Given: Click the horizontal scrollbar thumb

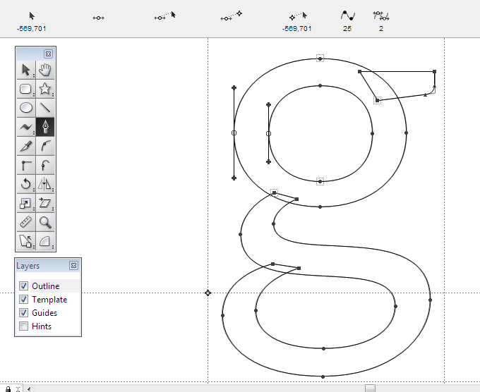Looking at the screenshot, I should (x=370, y=388).
